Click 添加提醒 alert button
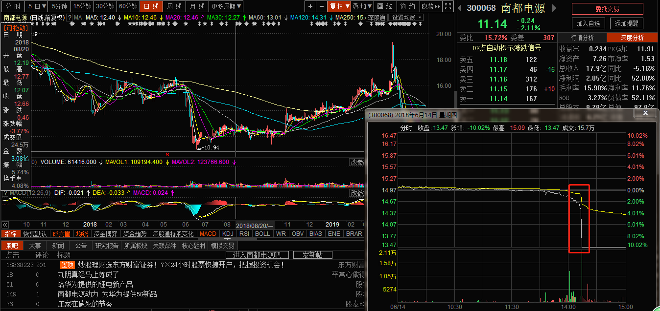 (x=627, y=23)
